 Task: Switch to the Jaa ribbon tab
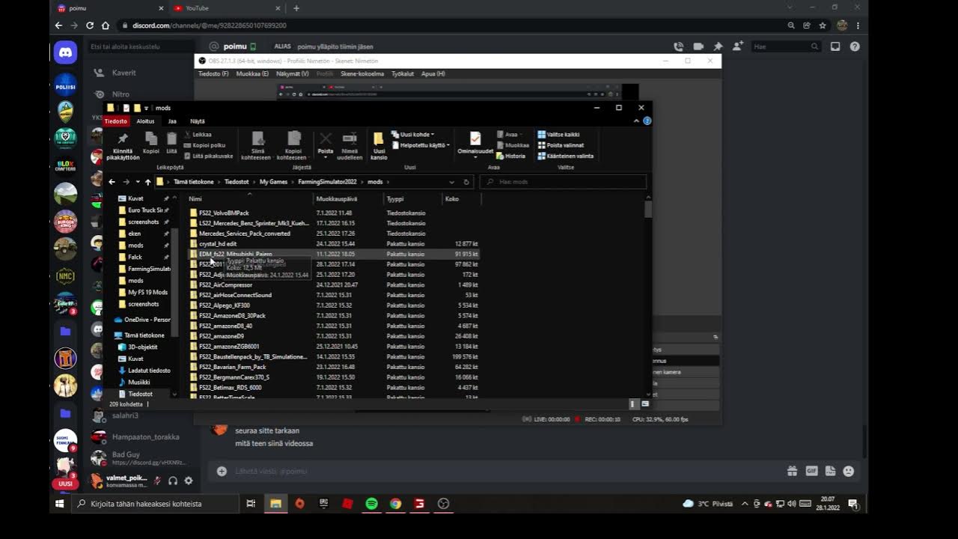pyautogui.click(x=172, y=121)
